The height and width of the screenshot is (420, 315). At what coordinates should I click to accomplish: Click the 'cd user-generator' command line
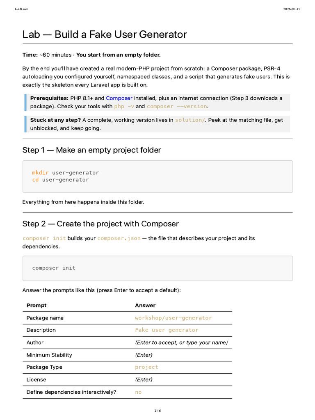(61, 180)
